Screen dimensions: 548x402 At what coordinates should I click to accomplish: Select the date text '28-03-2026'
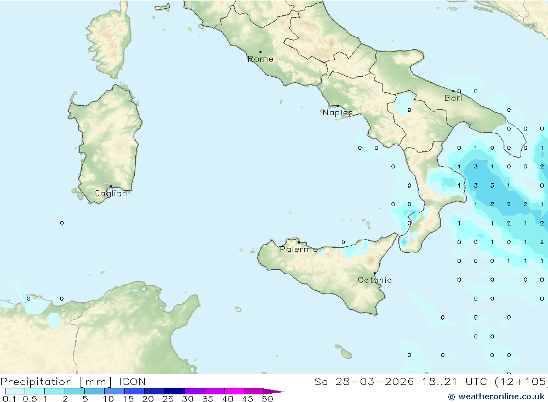pos(375,382)
